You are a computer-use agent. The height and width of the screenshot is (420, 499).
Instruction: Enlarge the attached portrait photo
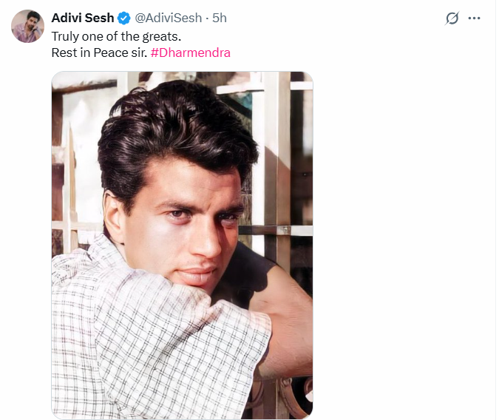pyautogui.click(x=182, y=244)
